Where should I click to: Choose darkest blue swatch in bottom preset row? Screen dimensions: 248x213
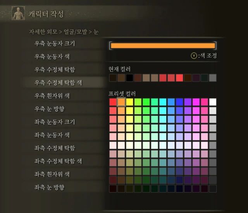tap(179, 189)
